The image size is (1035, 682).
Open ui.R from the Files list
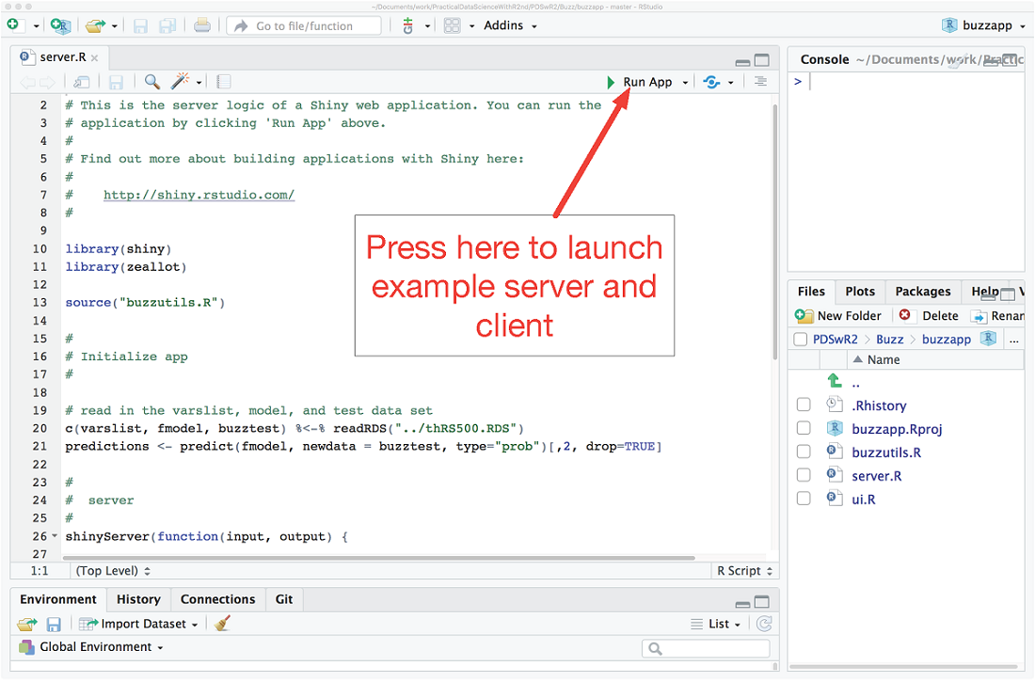coord(864,500)
